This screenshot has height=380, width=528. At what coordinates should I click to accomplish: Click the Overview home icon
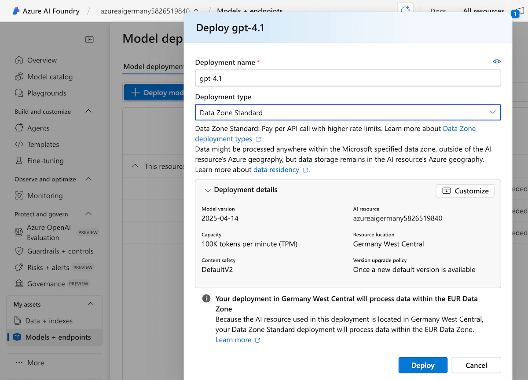click(19, 60)
